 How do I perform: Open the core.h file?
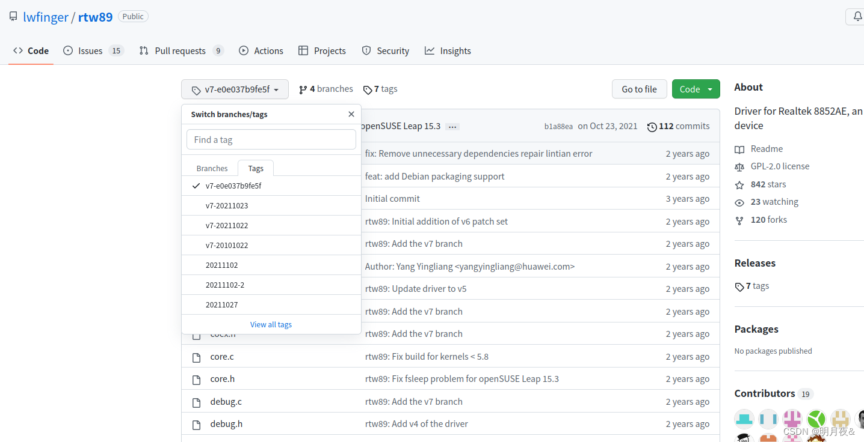(222, 378)
